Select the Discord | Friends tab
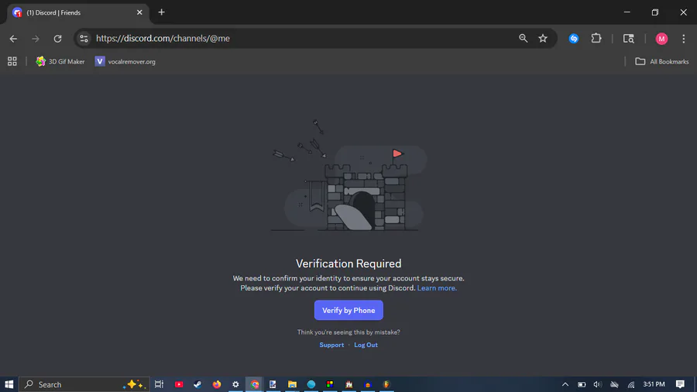This screenshot has height=392, width=697. [77, 12]
